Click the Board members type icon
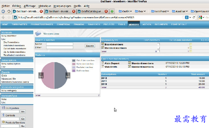 click(103, 44)
